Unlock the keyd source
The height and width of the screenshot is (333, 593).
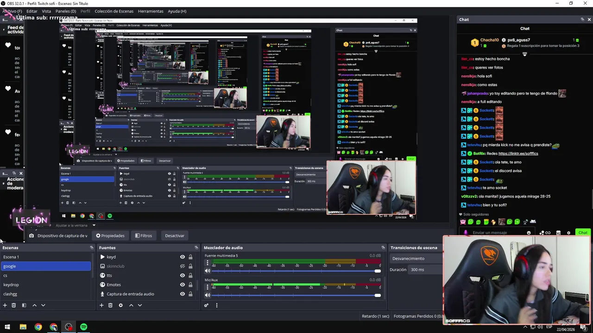tap(190, 257)
